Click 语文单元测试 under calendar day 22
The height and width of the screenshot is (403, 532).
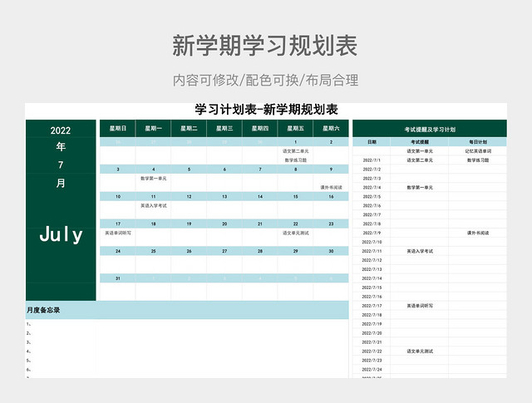tap(296, 233)
